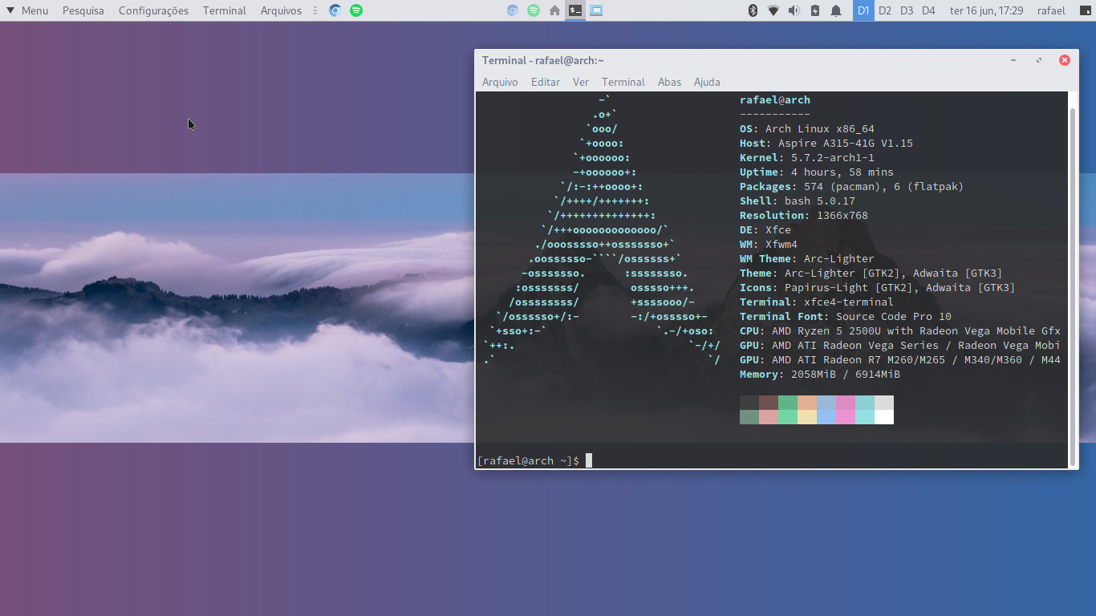Open the rafael user menu
The height and width of the screenshot is (616, 1096).
tap(1051, 10)
